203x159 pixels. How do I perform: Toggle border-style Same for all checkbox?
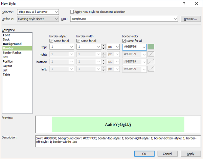click(51, 41)
